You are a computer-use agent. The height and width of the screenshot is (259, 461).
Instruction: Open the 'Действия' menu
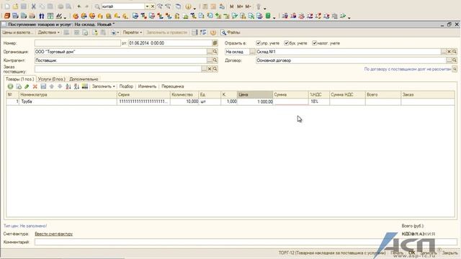[48, 32]
